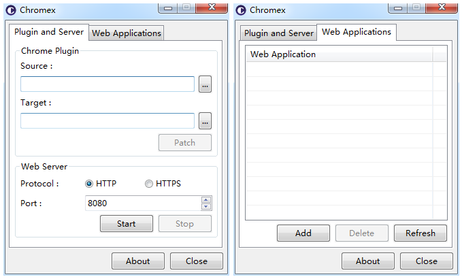The height and width of the screenshot is (279, 462).
Task: Click Chromex app icon in right window title bar
Action: [x=241, y=10]
